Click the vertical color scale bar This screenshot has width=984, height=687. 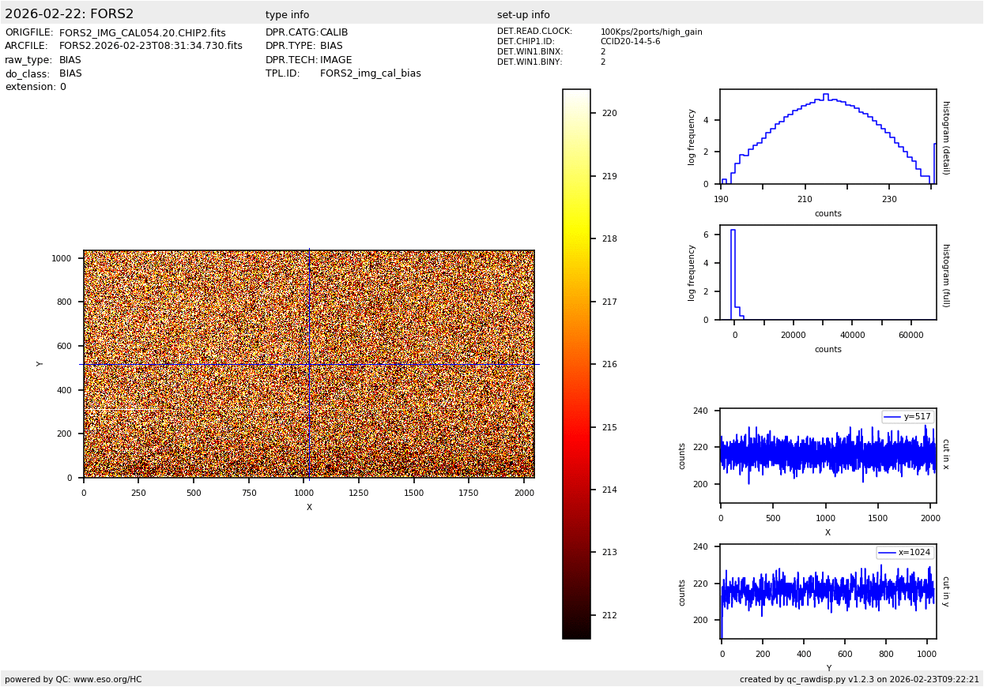pos(576,364)
